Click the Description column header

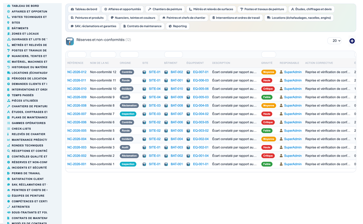pos(221,63)
